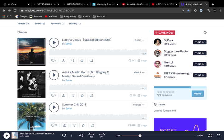
Task: Refresh the Live Now list
Action: pyautogui.click(x=205, y=33)
